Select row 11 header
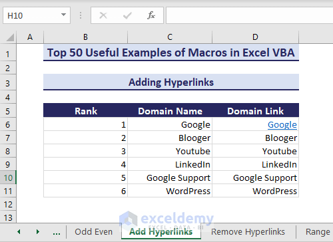Image resolution: width=333 pixels, height=242 pixels. click(8, 191)
